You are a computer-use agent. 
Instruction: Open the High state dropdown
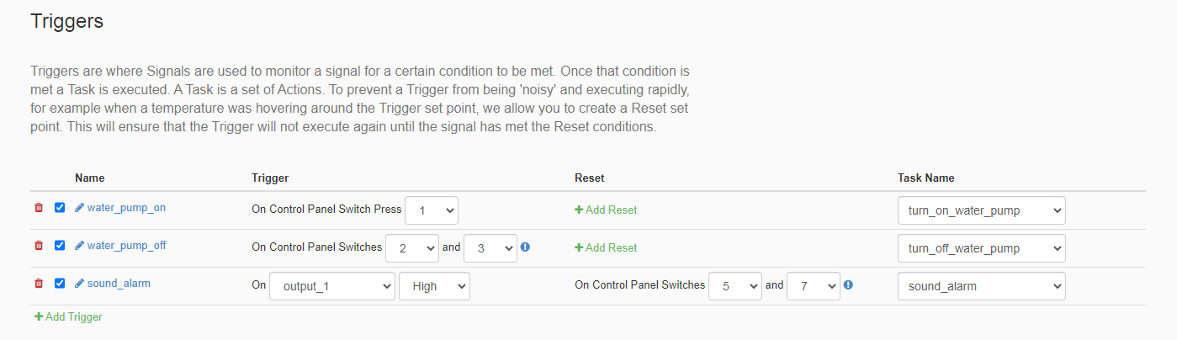434,286
